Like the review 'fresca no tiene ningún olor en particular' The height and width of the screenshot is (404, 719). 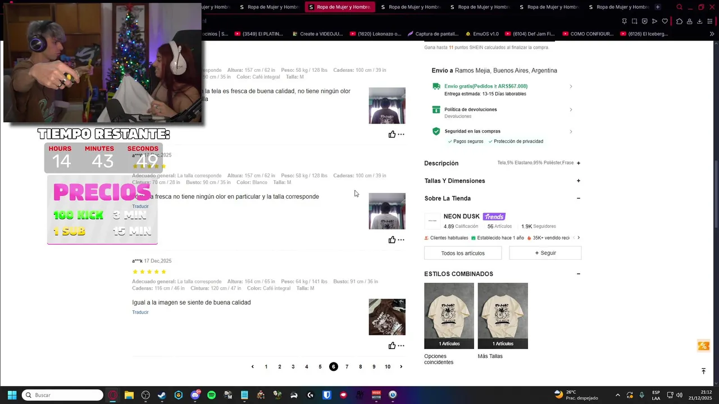pyautogui.click(x=392, y=240)
